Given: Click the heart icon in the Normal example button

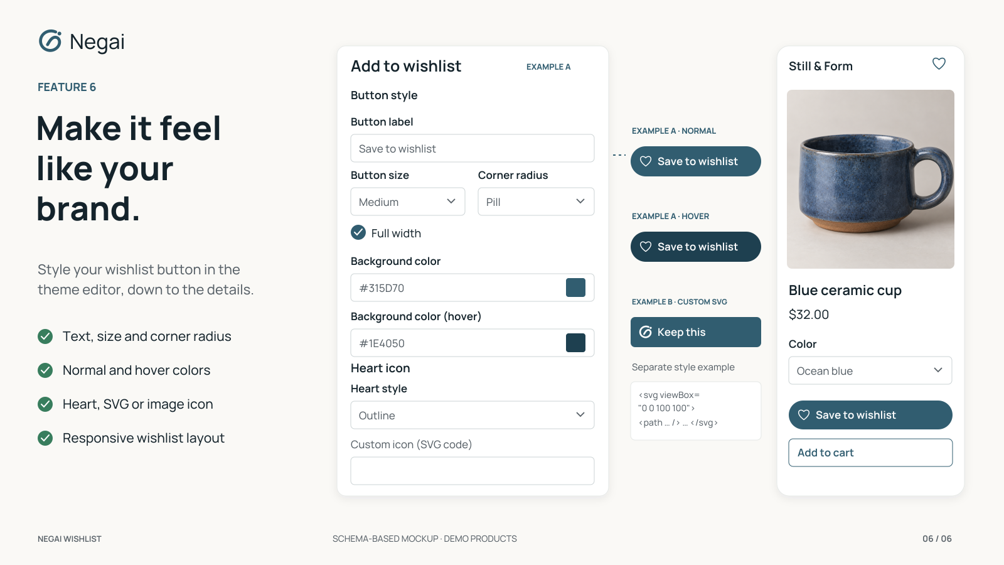Looking at the screenshot, I should 646,161.
